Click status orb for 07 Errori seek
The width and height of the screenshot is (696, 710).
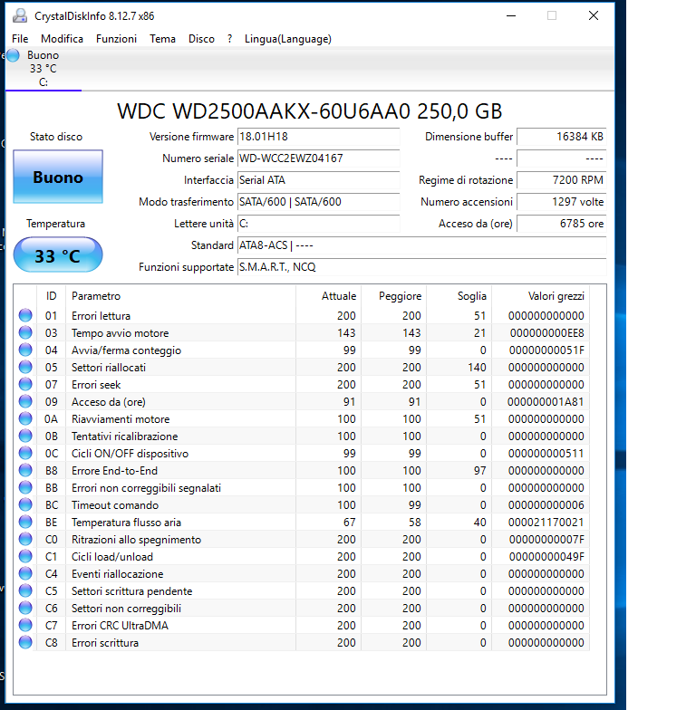tap(25, 384)
